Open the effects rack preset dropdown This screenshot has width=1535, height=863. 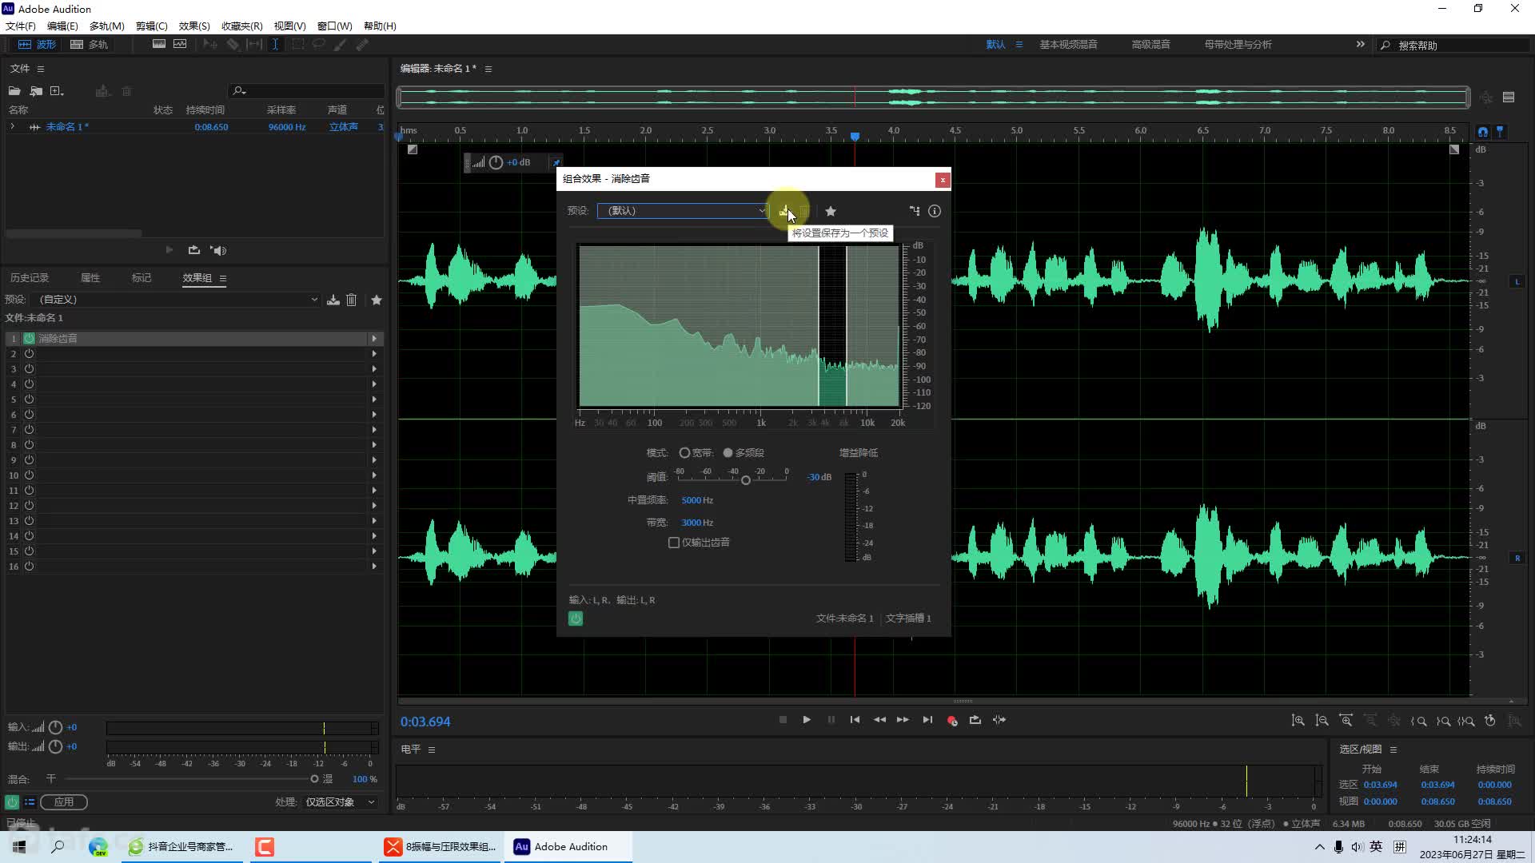(178, 300)
